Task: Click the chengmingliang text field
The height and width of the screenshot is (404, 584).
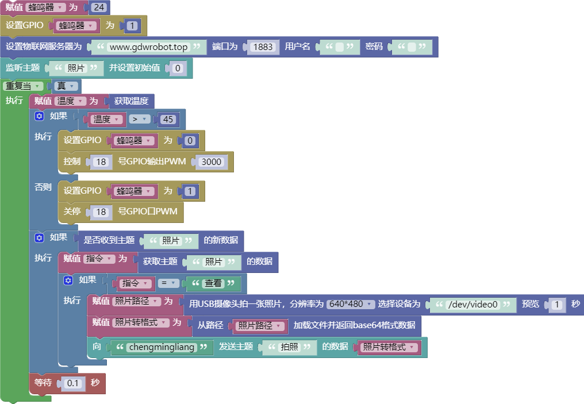Action: 162,347
